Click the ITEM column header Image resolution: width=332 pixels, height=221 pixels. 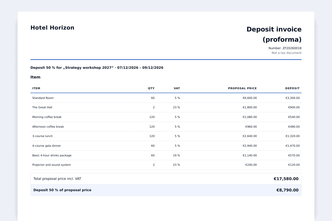[x=36, y=88]
